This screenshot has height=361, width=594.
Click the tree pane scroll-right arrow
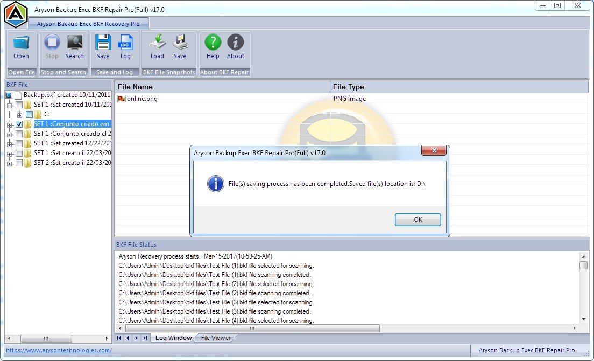tap(107, 338)
